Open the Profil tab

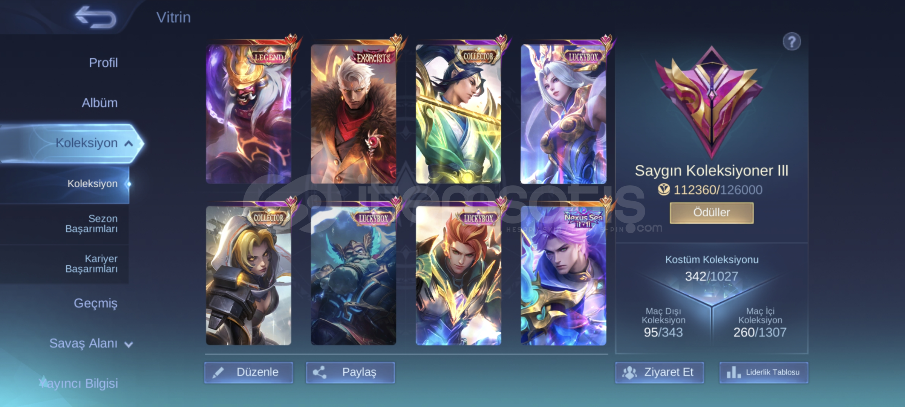pos(103,63)
